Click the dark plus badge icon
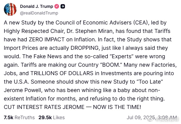 (x=63, y=6)
